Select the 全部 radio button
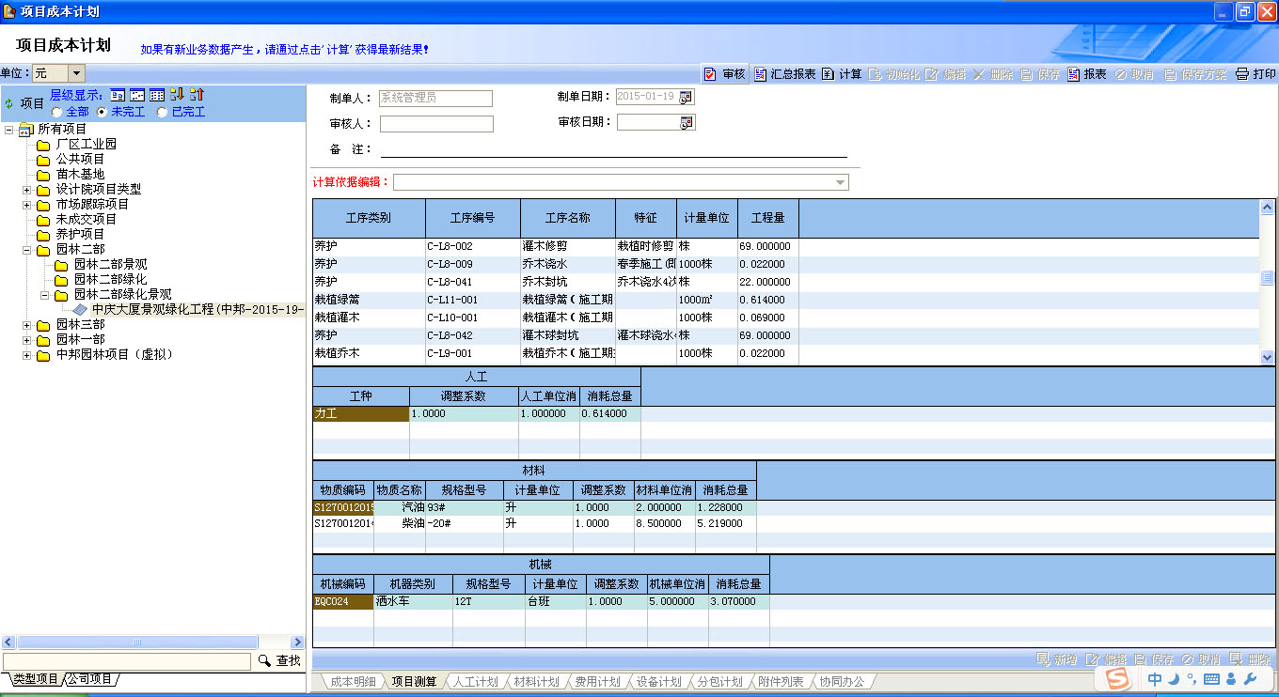 (57, 112)
